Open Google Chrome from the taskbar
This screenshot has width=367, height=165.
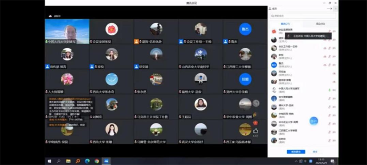coord(97,161)
